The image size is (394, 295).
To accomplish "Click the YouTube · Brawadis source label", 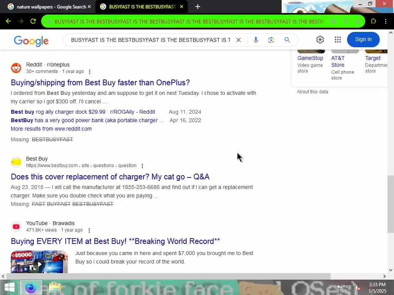I will click(50, 223).
